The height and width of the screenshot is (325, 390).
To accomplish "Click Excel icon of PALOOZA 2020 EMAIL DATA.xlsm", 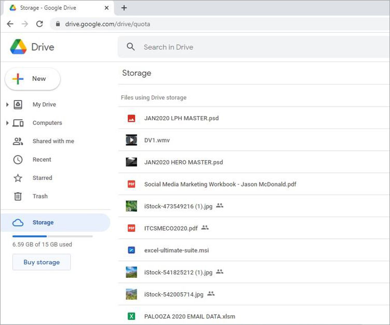I will (x=131, y=316).
